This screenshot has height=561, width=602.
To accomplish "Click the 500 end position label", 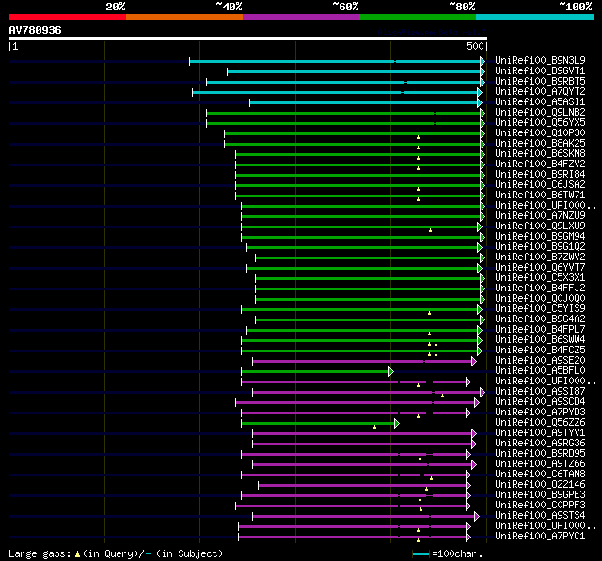I will pyautogui.click(x=475, y=46).
